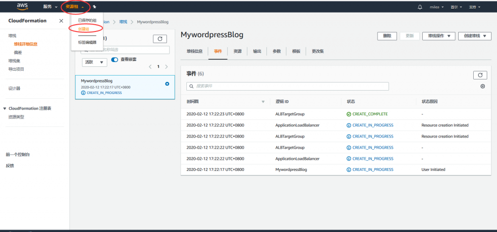497x232 pixels.
Task: Click the status reason column header
Action: [x=430, y=102]
